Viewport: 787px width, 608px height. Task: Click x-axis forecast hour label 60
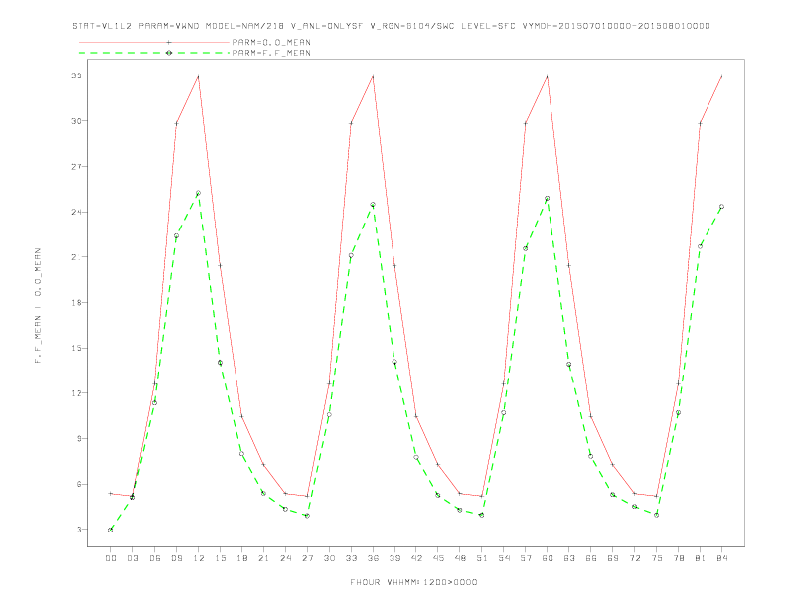coord(548,558)
